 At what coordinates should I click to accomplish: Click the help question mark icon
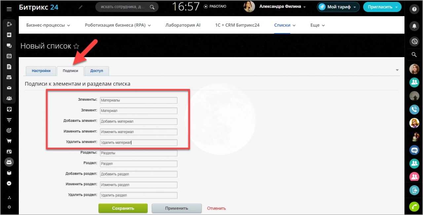tap(414, 9)
